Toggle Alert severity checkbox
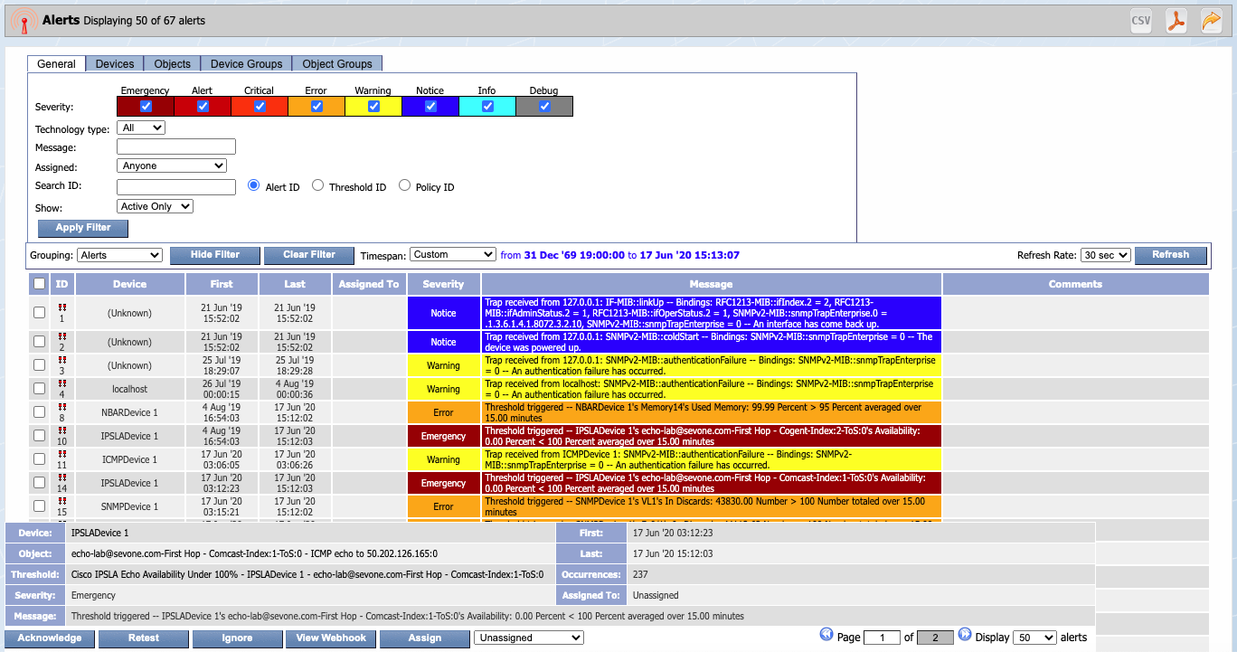1237x652 pixels. pyautogui.click(x=203, y=107)
